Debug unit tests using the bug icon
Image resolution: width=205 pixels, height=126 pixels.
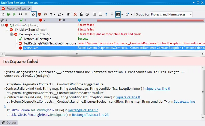(20, 14)
